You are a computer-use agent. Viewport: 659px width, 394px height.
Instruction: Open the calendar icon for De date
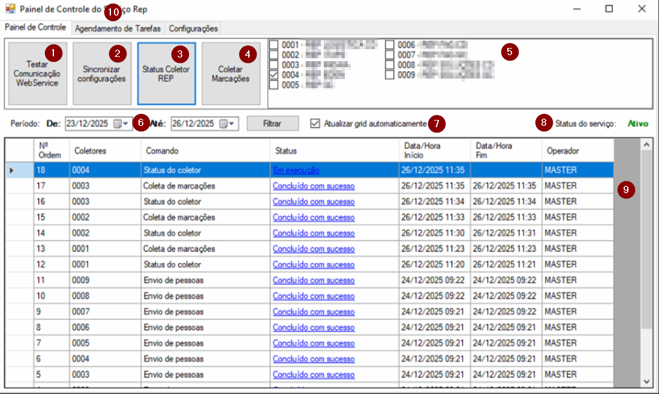[x=118, y=124]
